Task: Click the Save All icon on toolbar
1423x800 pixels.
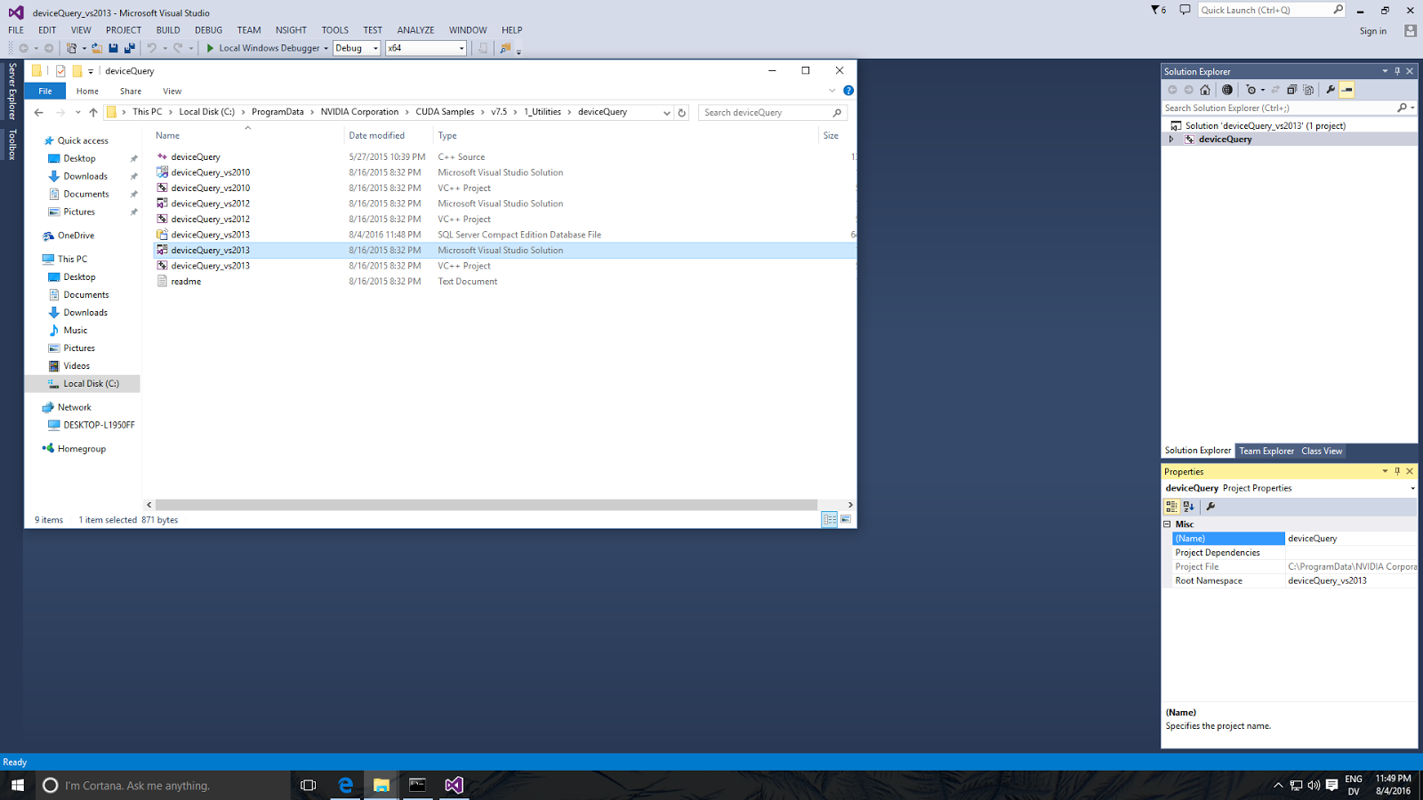Action: [131, 48]
